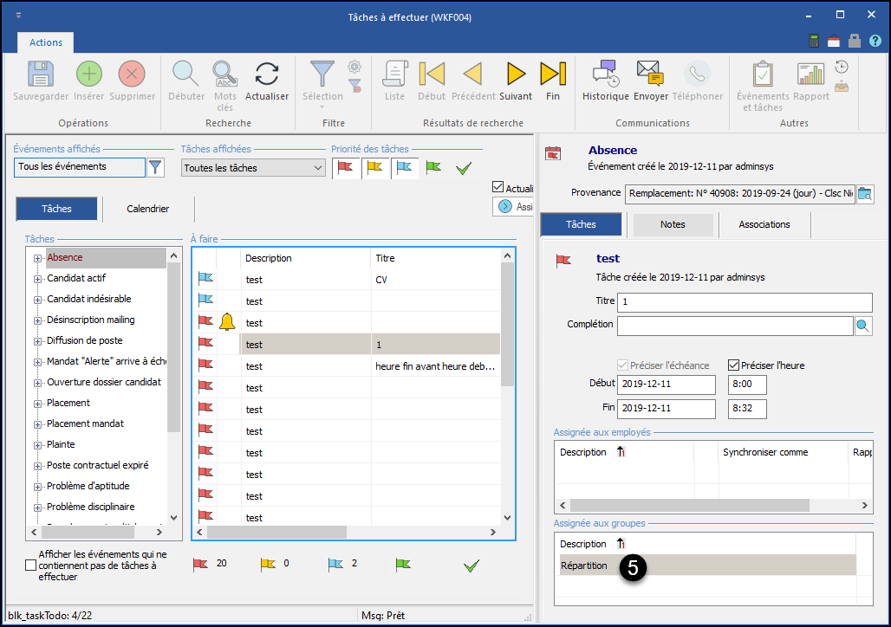Click the filter funnel beside Tous les événements

pos(155,167)
